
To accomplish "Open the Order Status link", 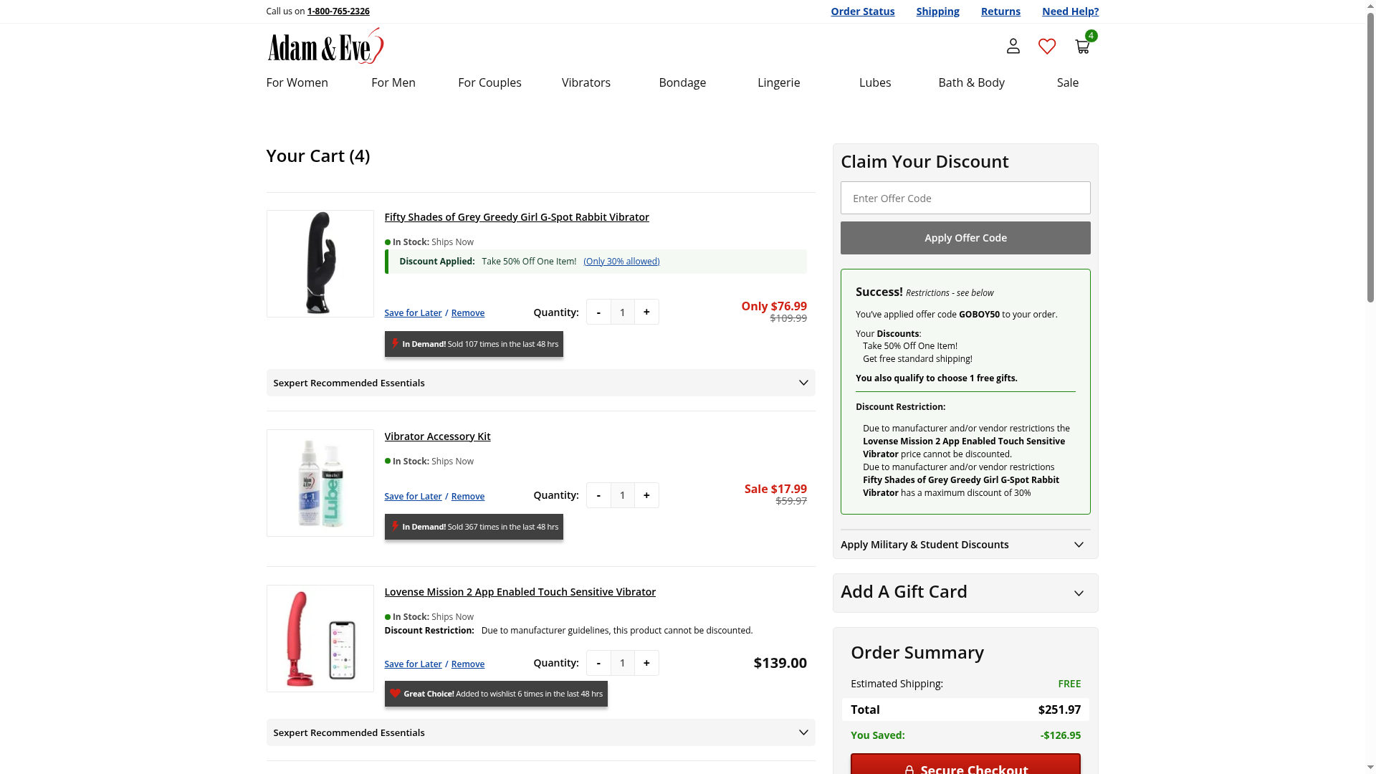I will pyautogui.click(x=862, y=11).
